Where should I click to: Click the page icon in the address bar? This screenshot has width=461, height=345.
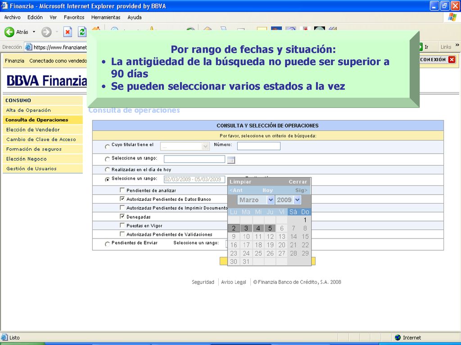pyautogui.click(x=28, y=47)
